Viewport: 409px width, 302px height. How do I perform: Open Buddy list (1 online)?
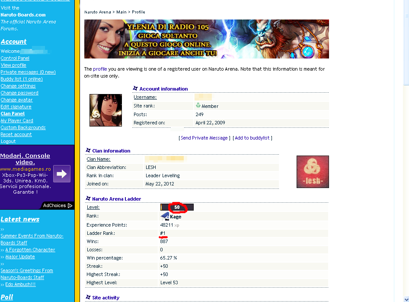(22, 79)
